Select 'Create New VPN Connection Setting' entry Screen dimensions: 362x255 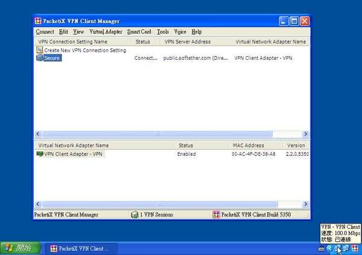(x=85, y=50)
